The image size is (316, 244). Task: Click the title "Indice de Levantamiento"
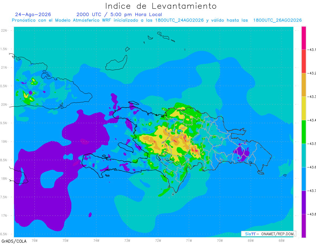[x=161, y=6]
